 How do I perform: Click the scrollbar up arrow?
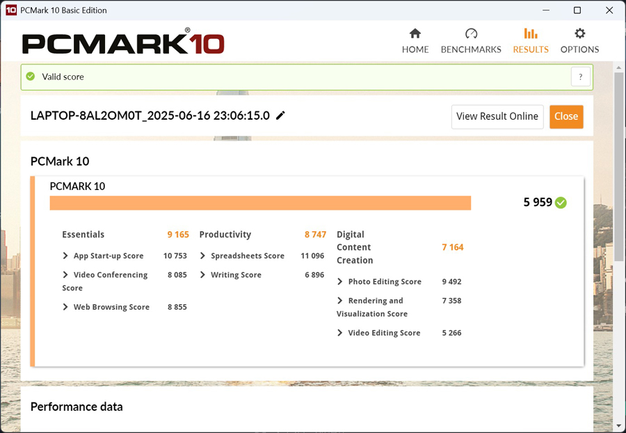[618, 68]
